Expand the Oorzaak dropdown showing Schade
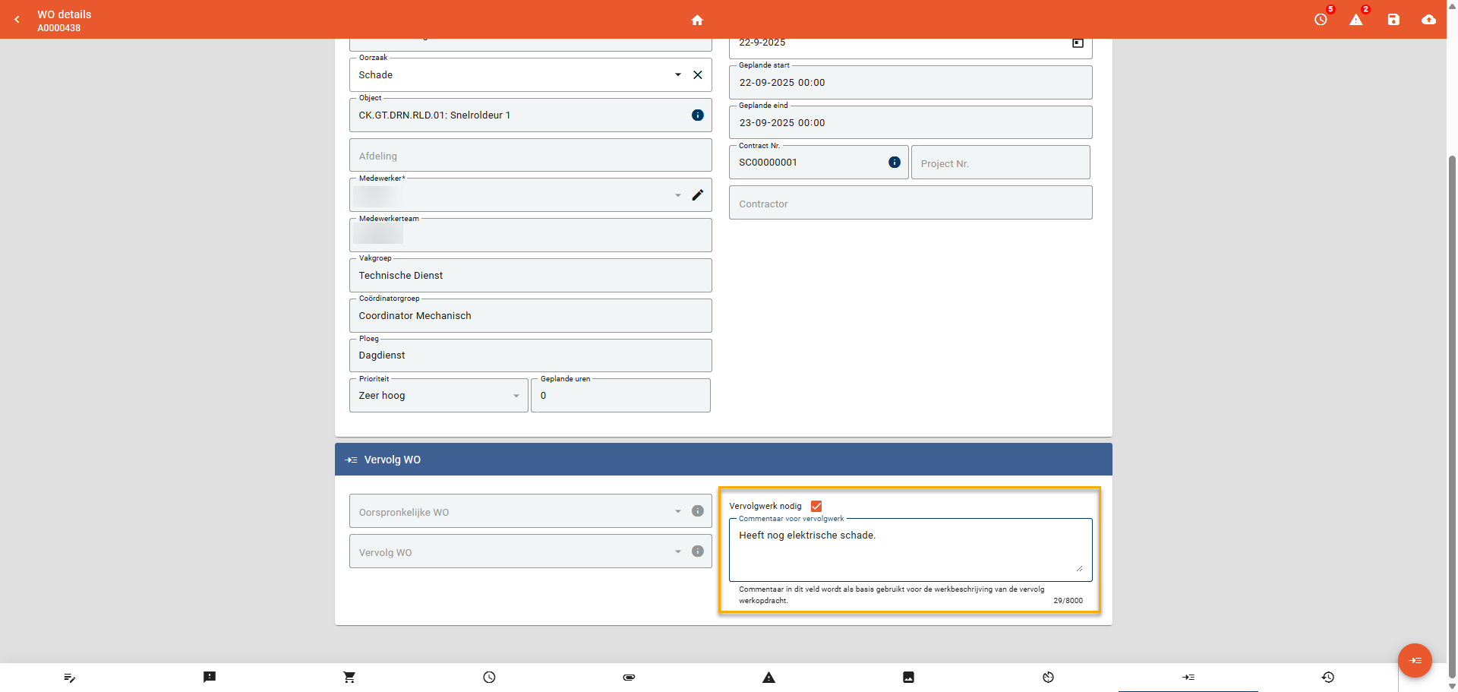The width and height of the screenshot is (1458, 692). click(x=677, y=75)
